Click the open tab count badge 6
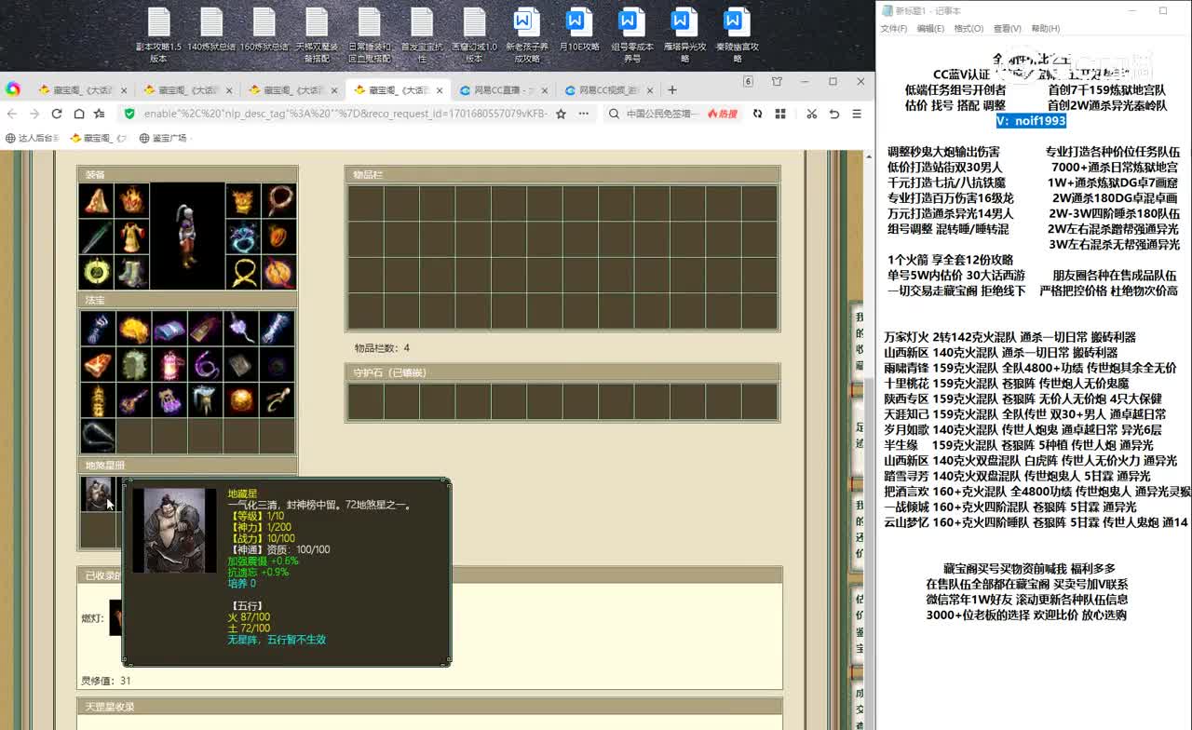This screenshot has width=1192, height=730. pyautogui.click(x=748, y=82)
